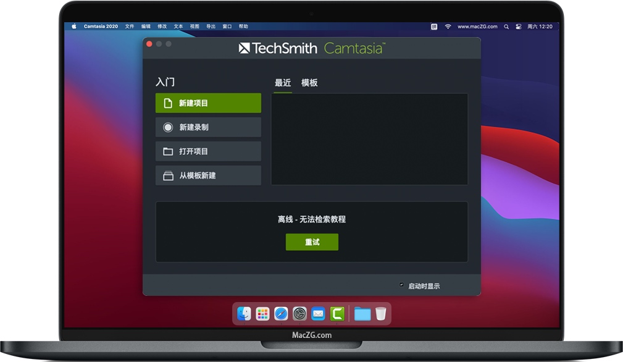Open Finder from the Dock
This screenshot has height=362, width=623.
tap(244, 314)
